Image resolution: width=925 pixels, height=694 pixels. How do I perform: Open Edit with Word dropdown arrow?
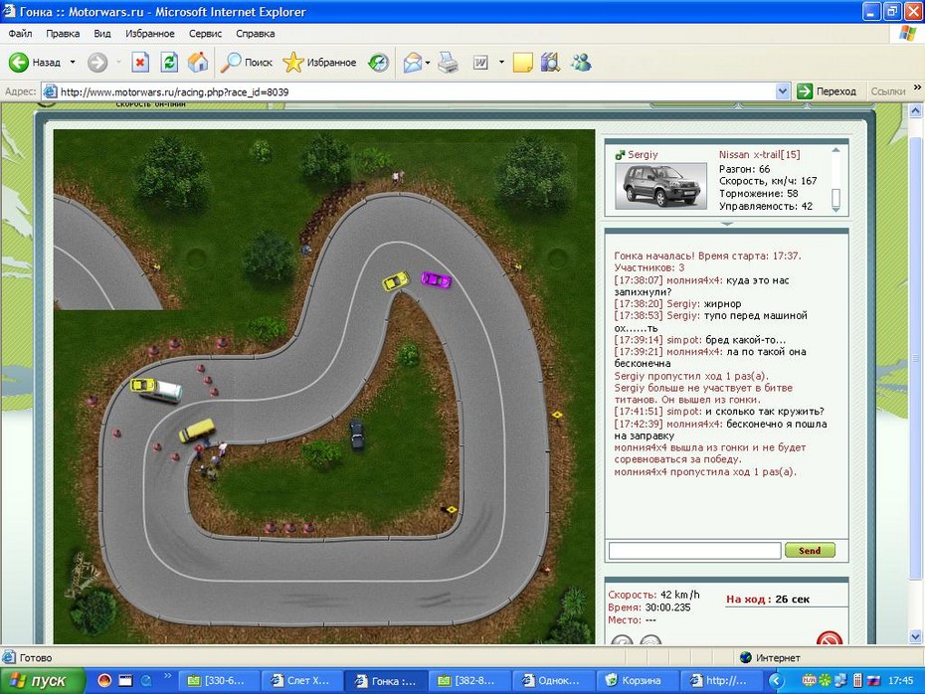point(501,62)
